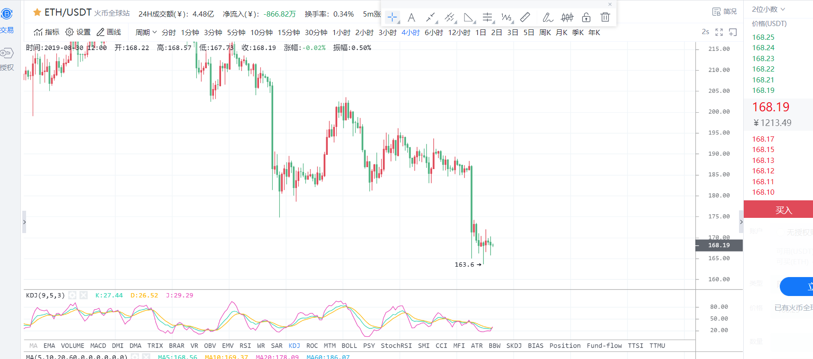Close the drawing toolbar
Image resolution: width=813 pixels, height=359 pixels.
tap(610, 4)
